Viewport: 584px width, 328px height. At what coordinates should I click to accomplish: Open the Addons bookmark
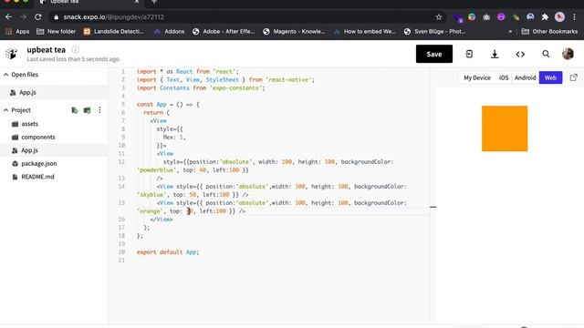click(x=170, y=32)
